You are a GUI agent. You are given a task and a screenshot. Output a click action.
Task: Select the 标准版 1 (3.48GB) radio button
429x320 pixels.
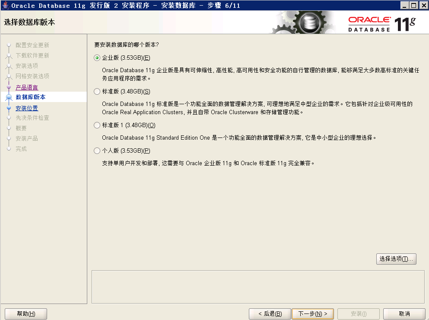[x=97, y=125]
